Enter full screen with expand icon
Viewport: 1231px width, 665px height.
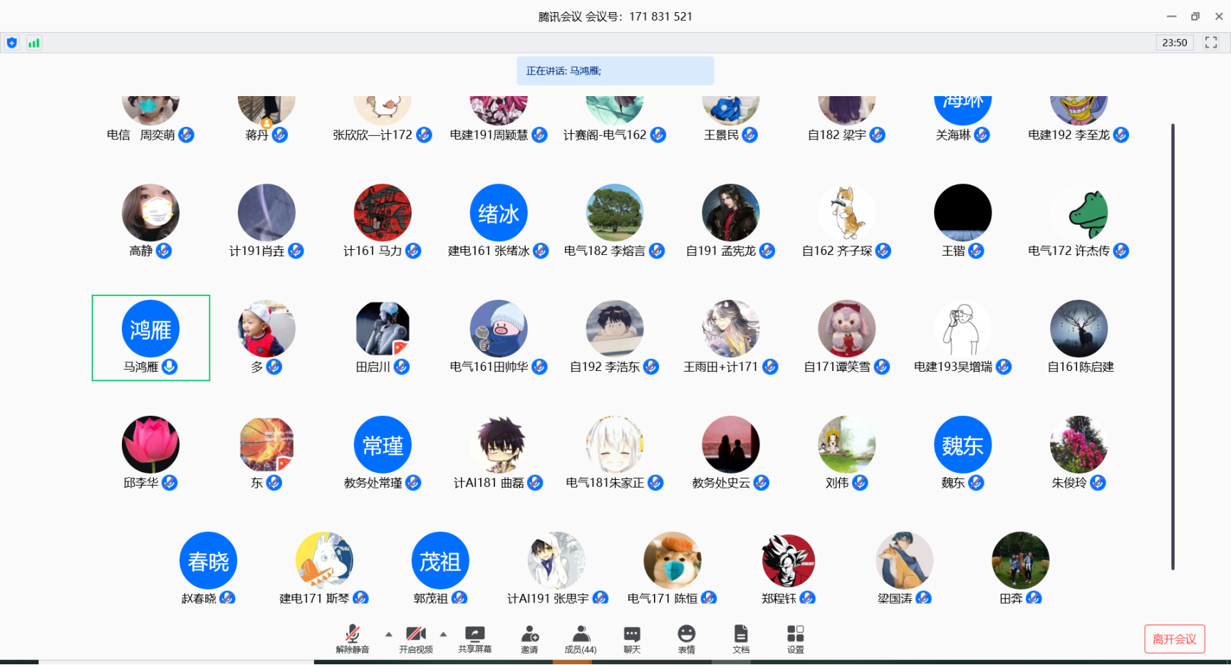coord(1211,43)
